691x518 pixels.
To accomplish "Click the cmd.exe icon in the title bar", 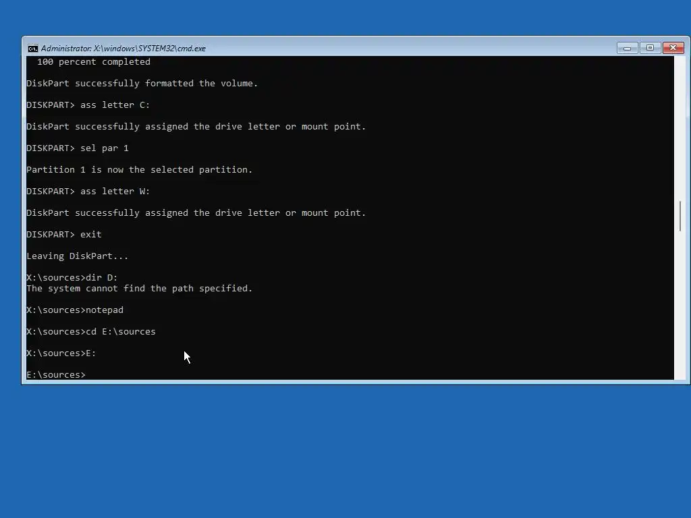I will pyautogui.click(x=32, y=49).
